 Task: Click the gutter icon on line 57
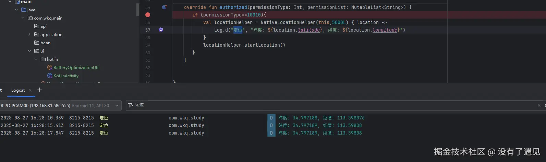pyautogui.click(x=161, y=30)
